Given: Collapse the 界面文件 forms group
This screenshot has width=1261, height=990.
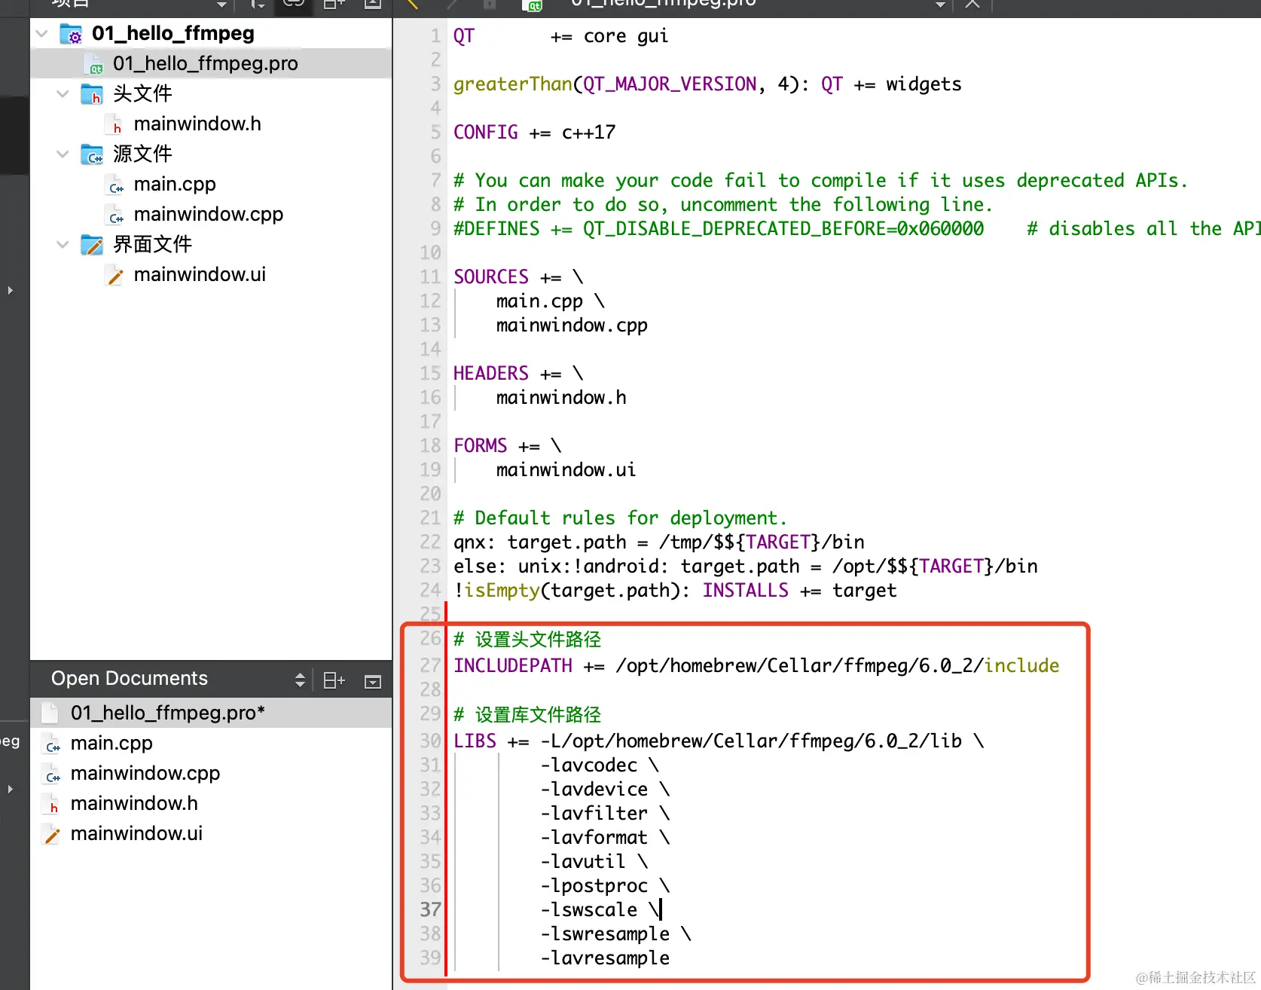Looking at the screenshot, I should pos(63,245).
